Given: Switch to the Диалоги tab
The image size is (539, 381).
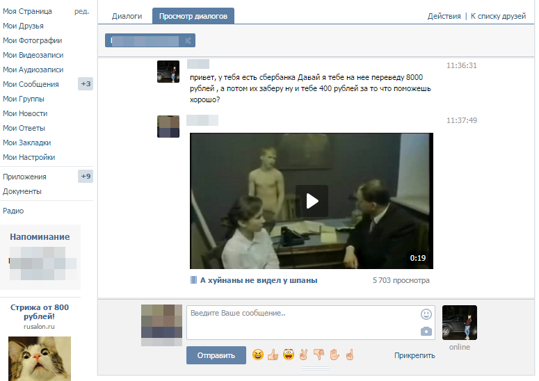Looking at the screenshot, I should (x=127, y=16).
